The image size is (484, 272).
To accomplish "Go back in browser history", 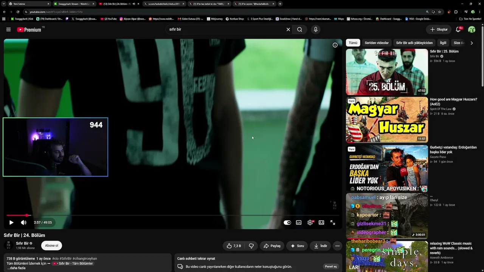I will [x=4, y=12].
